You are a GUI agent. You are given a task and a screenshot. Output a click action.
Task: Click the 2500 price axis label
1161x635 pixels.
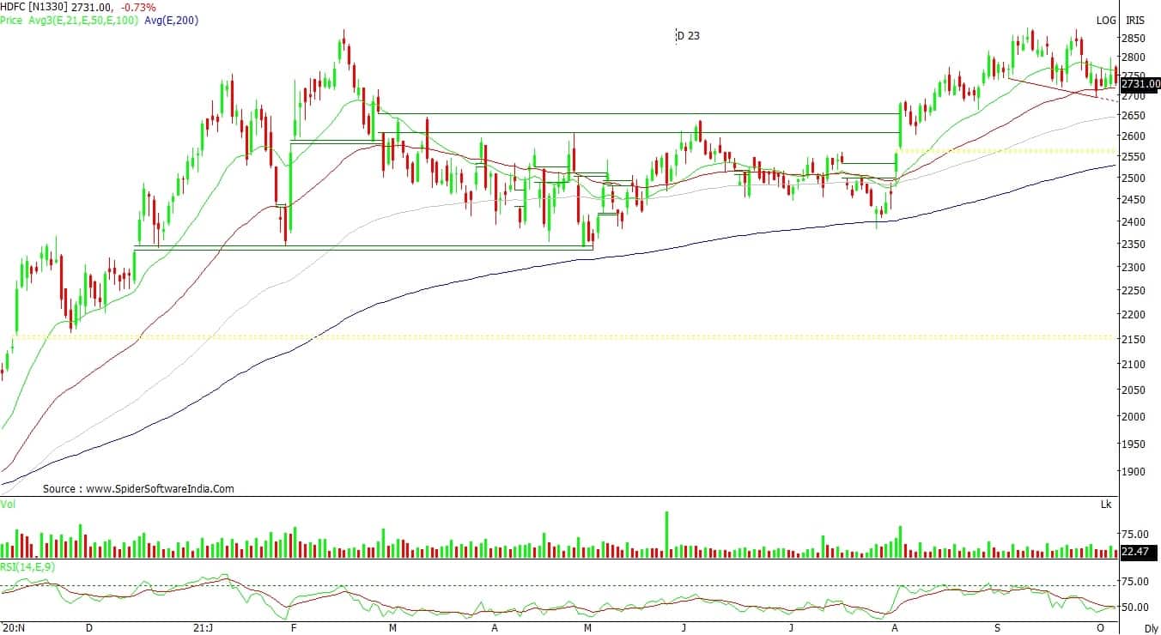pyautogui.click(x=1134, y=178)
